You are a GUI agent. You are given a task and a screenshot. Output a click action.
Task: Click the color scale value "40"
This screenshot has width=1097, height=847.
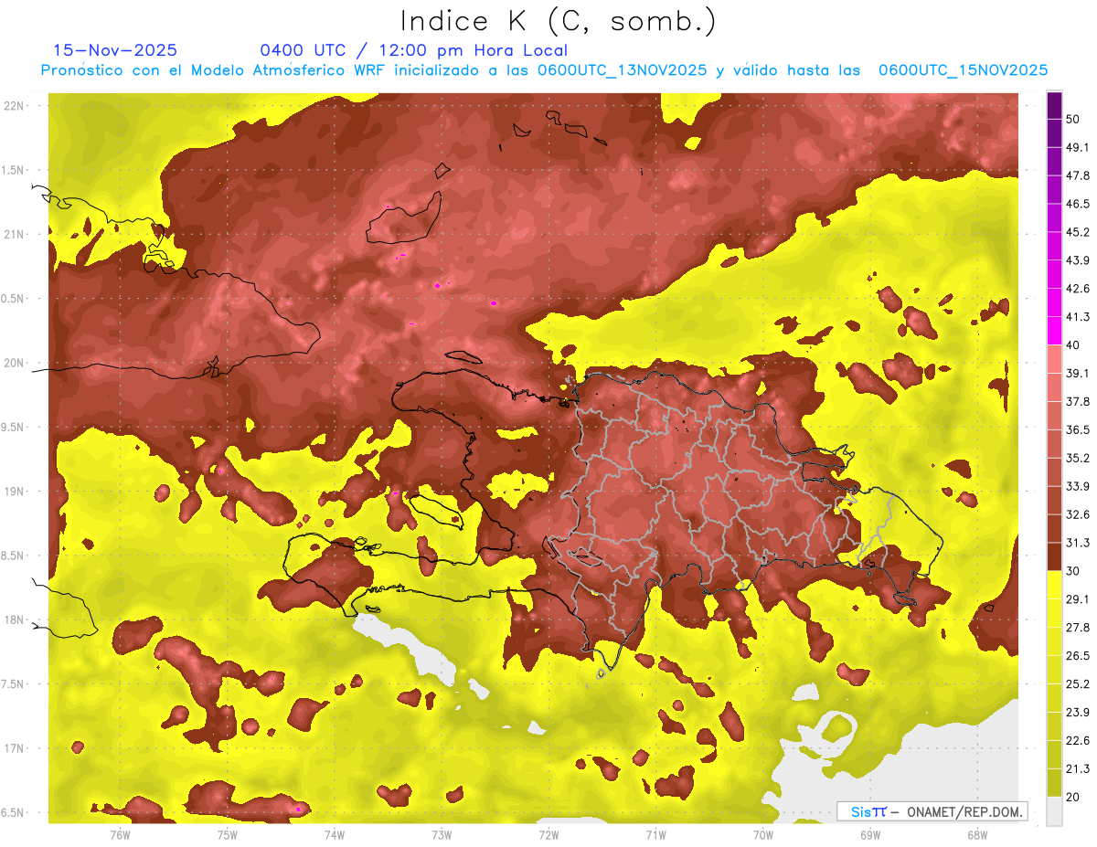[x=1074, y=345]
